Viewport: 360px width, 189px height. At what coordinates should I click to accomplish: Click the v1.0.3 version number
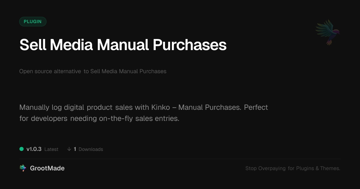click(34, 149)
